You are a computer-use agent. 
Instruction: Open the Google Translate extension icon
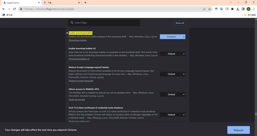tap(222, 9)
